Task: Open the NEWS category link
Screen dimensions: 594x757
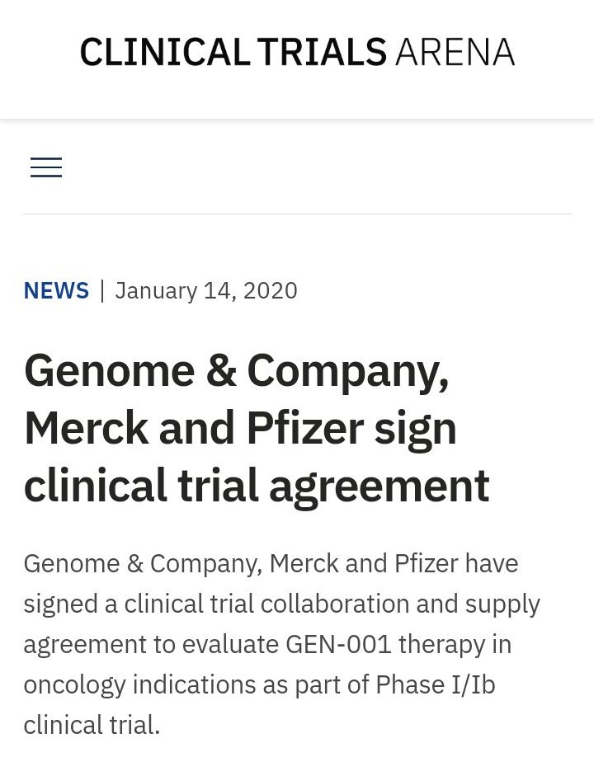Action: [56, 290]
